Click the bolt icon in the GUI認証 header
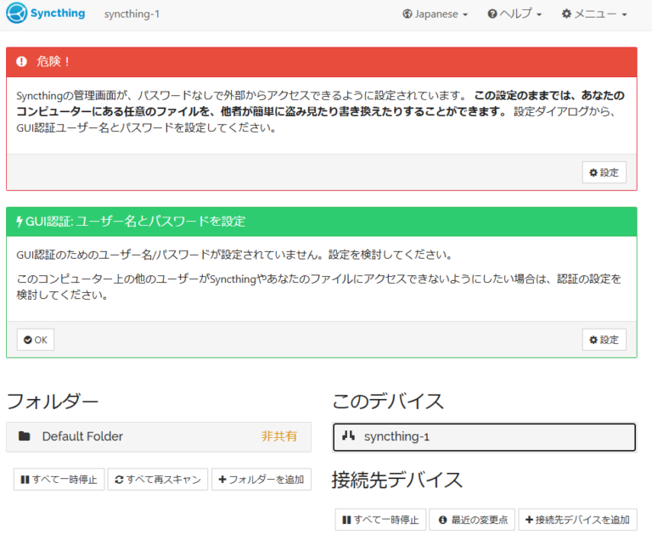The image size is (652, 534). 20,222
